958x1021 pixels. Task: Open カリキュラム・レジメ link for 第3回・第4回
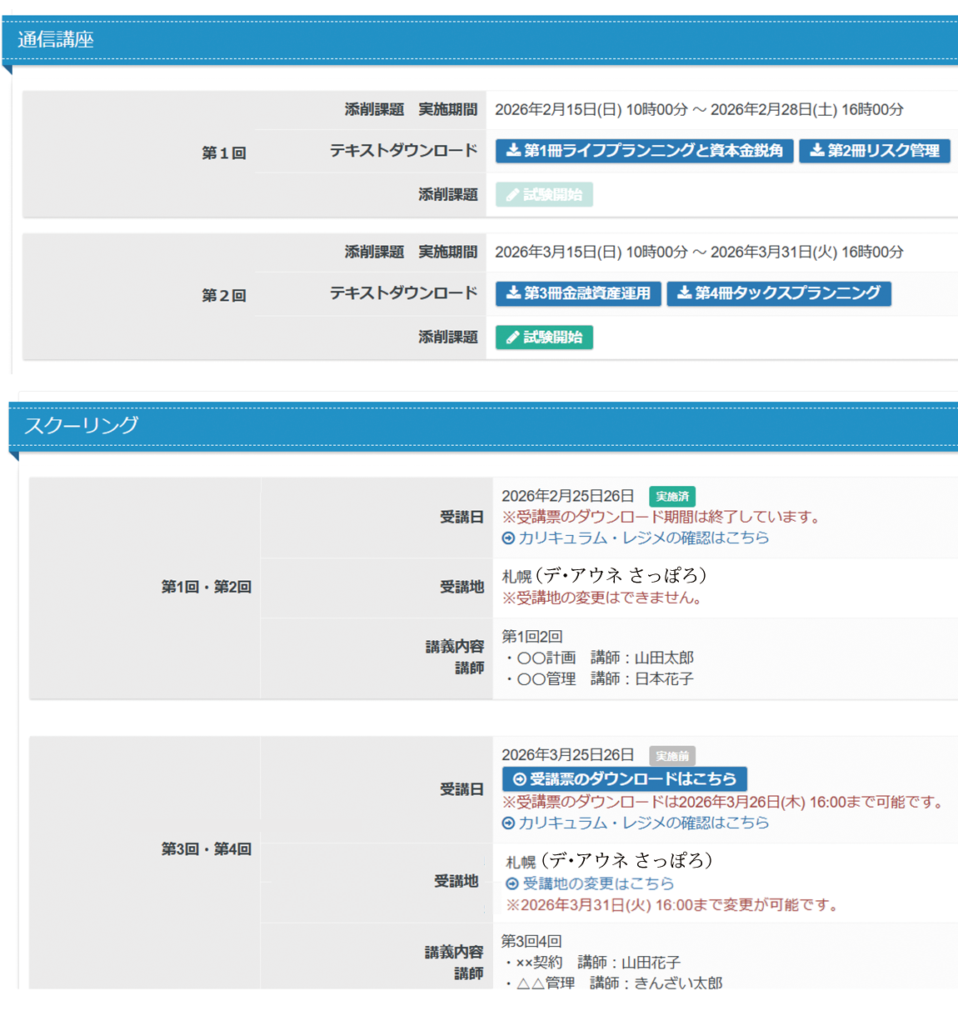(x=643, y=823)
